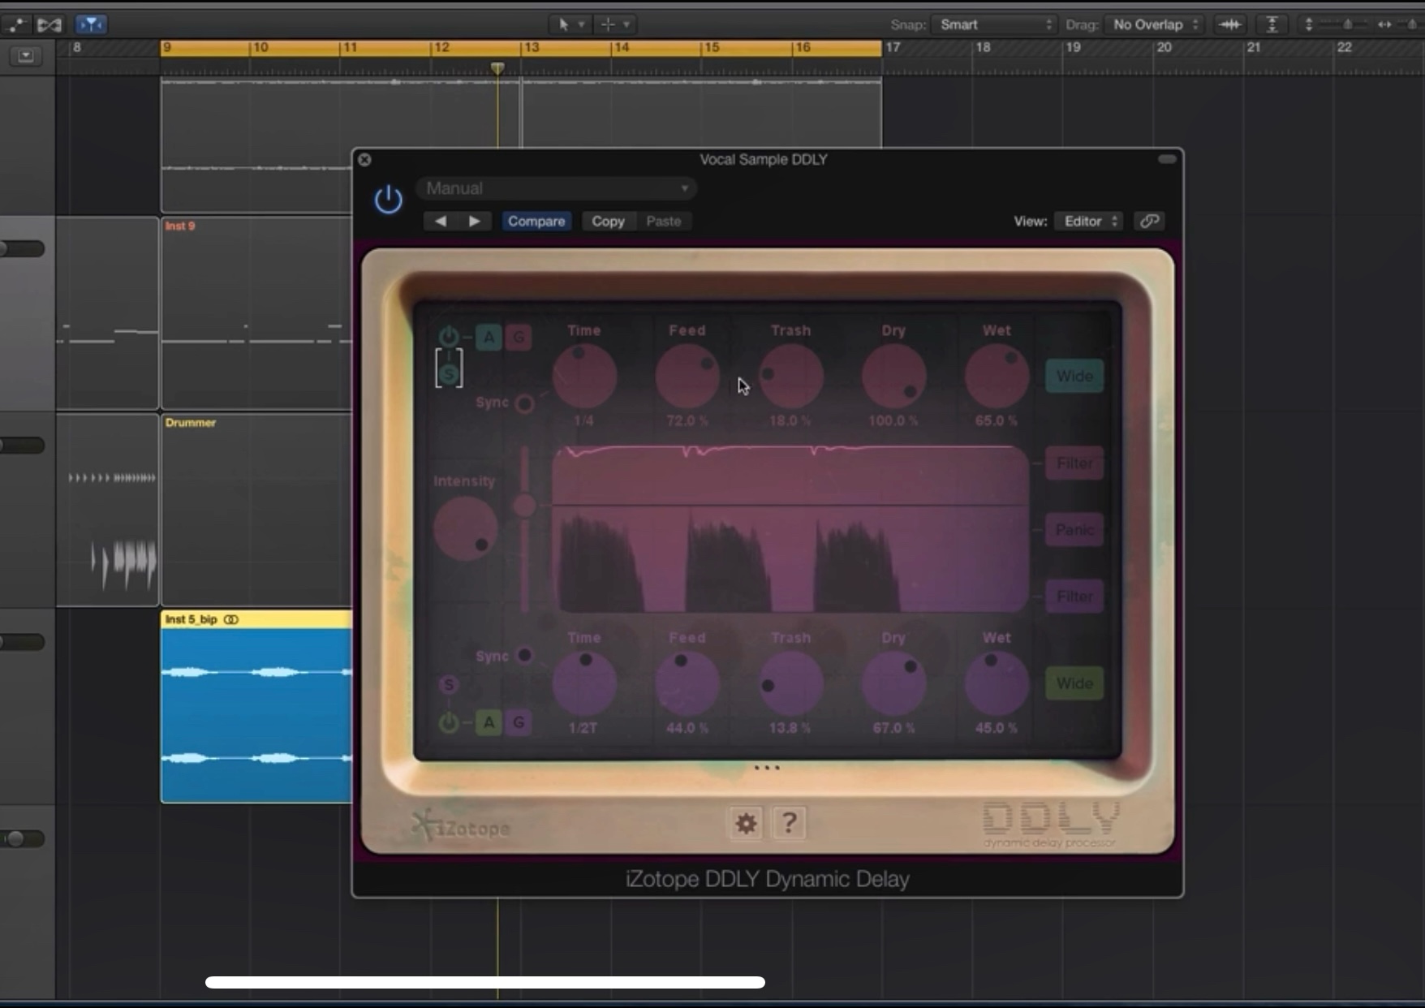
Task: Click the top delay Wet knob
Action: (997, 376)
